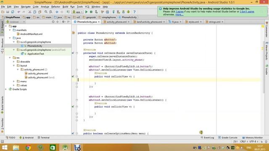The height and width of the screenshot is (151, 269).
Task: Click the Redo toolbar icon
Action: [x=24, y=12]
